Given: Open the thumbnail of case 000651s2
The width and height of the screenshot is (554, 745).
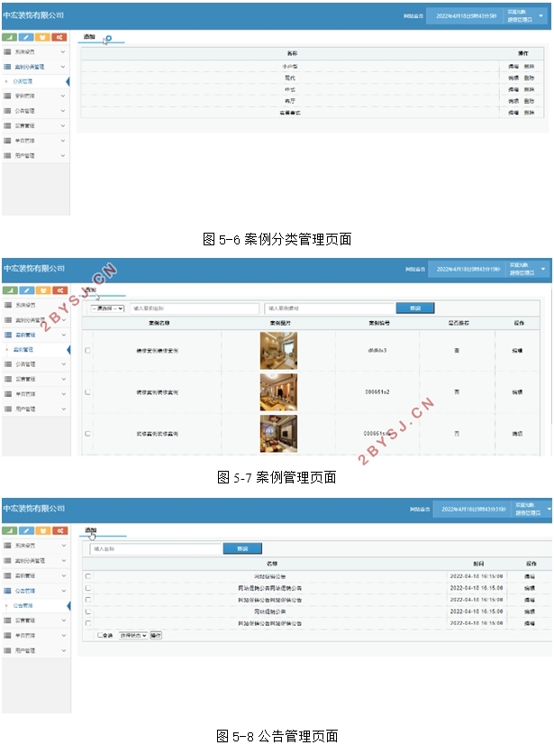Looking at the screenshot, I should [278, 392].
